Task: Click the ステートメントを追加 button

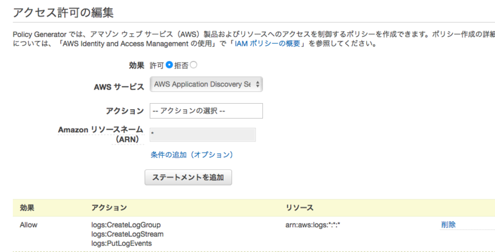Action: (188, 177)
